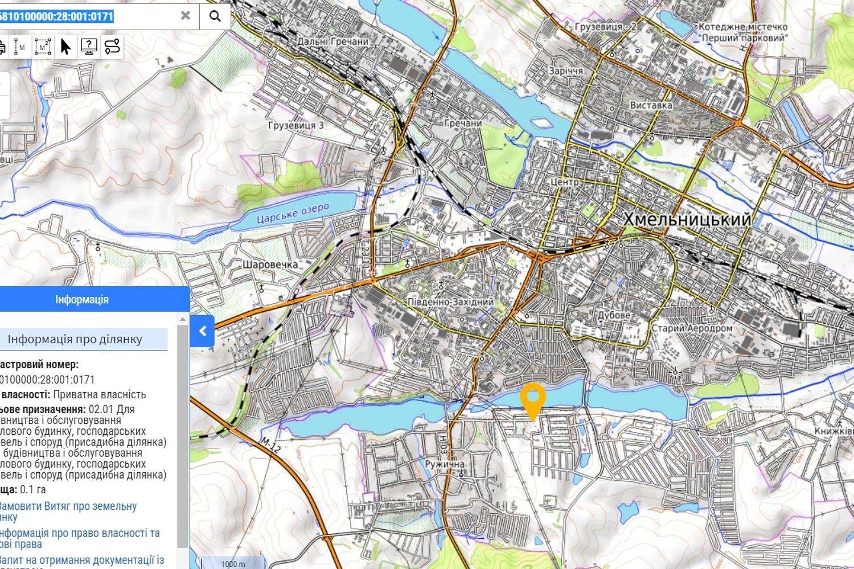
Task: Click the Дубове district label
Action: [x=614, y=315]
